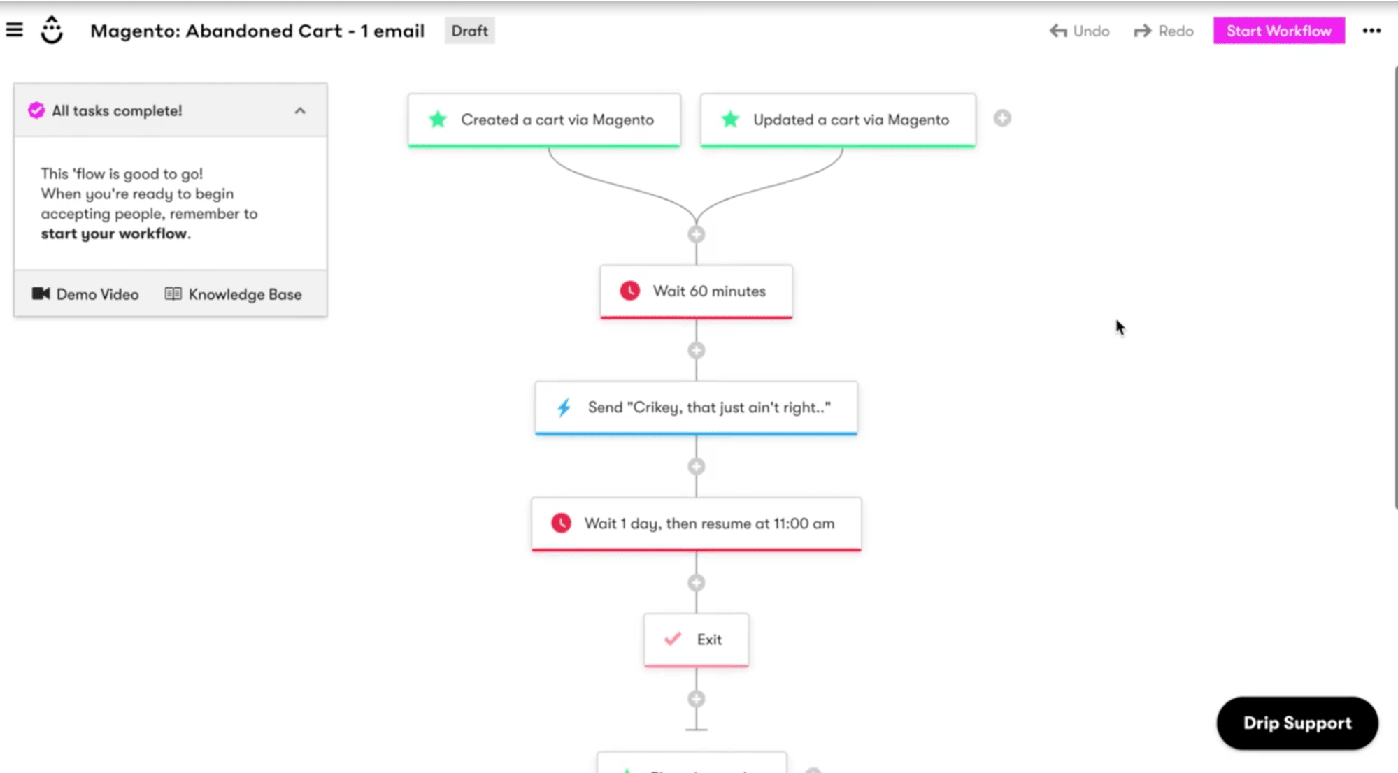
Task: Open the Knowledge Base link
Action: tap(234, 294)
